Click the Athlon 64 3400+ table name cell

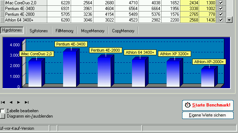tap(26, 20)
